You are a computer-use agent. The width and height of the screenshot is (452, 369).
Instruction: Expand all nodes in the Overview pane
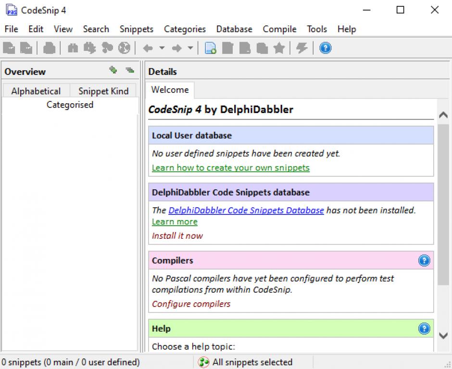click(113, 70)
